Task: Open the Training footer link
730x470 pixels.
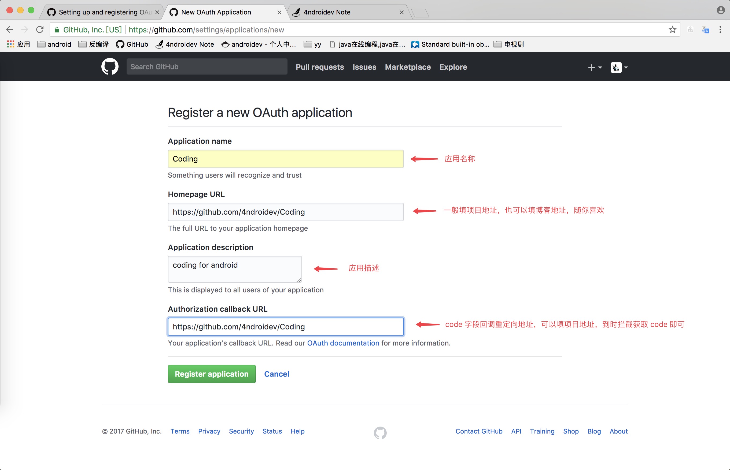Action: 542,431
